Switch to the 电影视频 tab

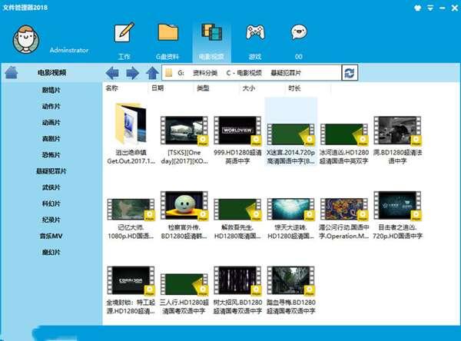(211, 38)
